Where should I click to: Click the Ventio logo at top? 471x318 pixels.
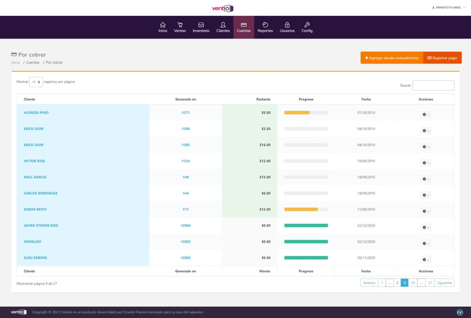[223, 8]
